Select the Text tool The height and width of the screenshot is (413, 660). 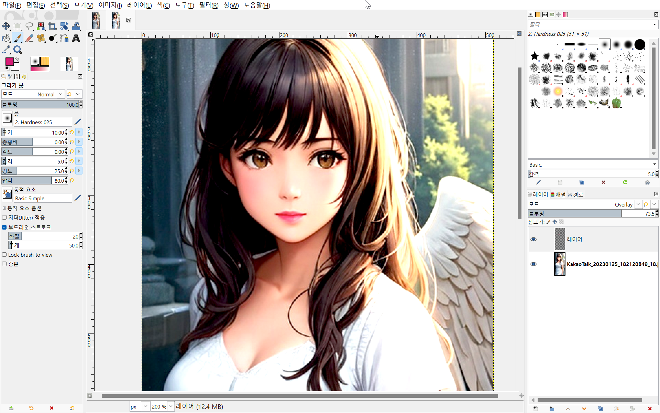tap(76, 38)
